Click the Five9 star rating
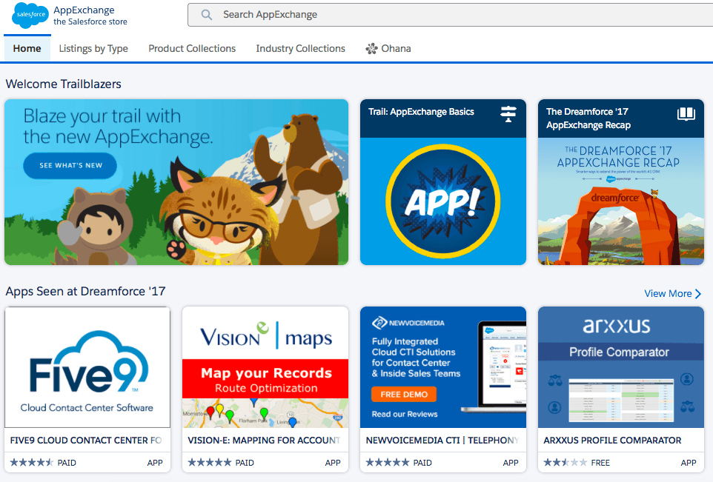 (31, 463)
